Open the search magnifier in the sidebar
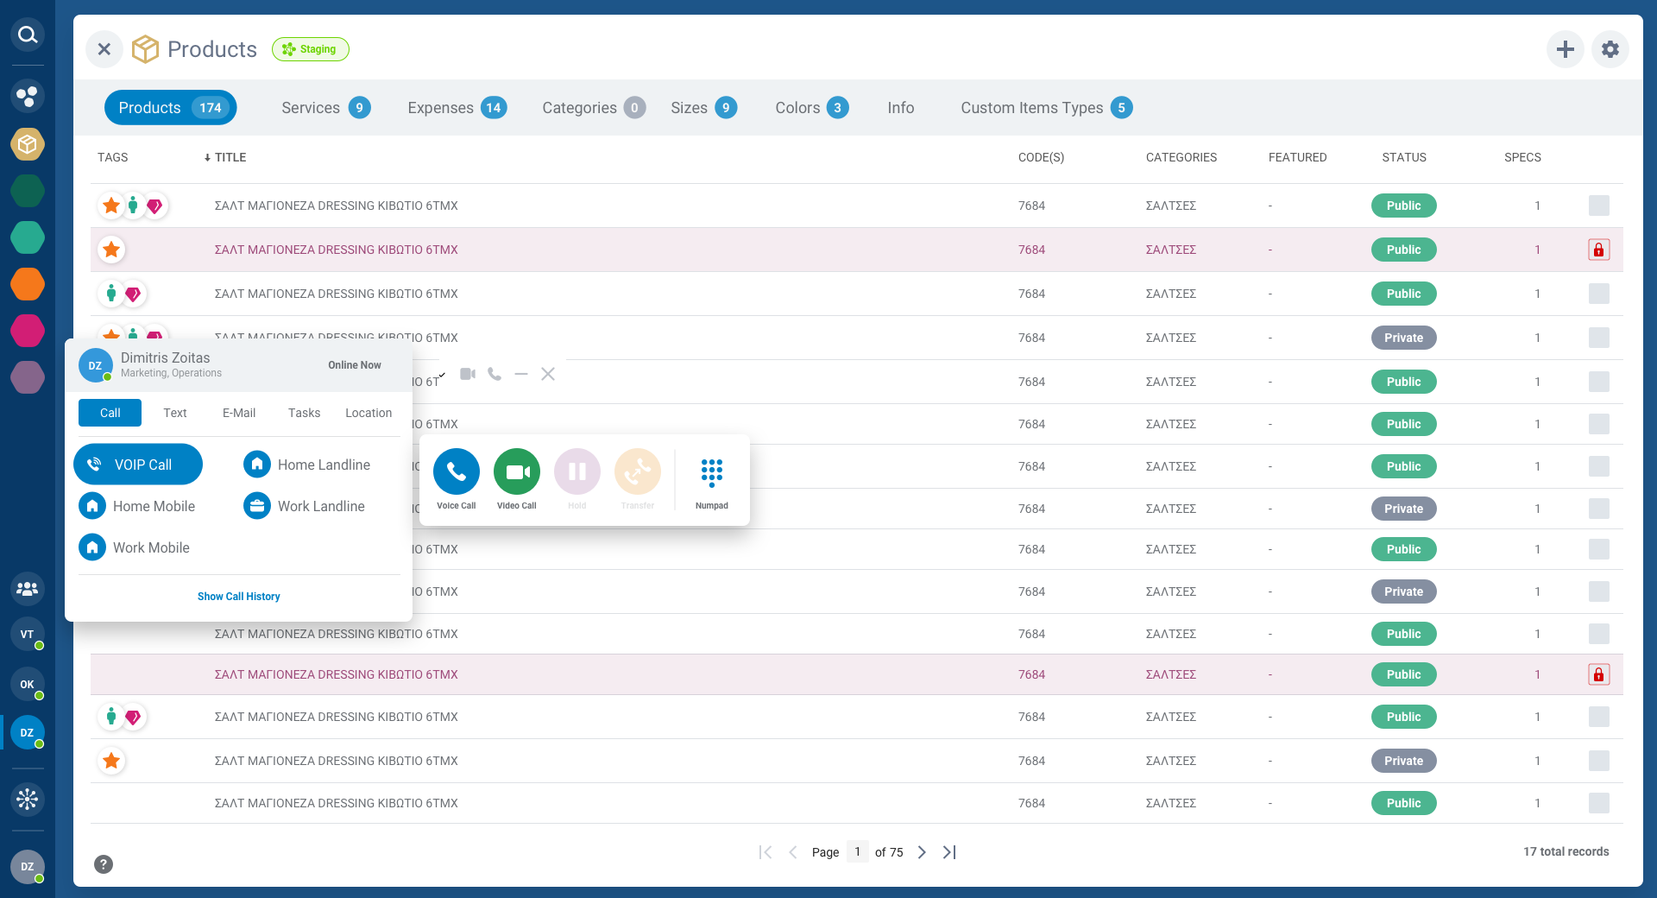Screen dimensions: 1657x898 click(x=27, y=35)
